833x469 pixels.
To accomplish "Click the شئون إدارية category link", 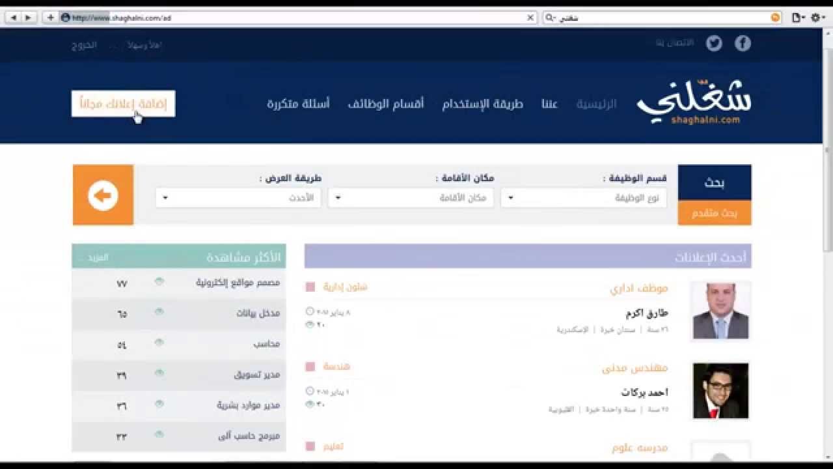I will coord(346,287).
